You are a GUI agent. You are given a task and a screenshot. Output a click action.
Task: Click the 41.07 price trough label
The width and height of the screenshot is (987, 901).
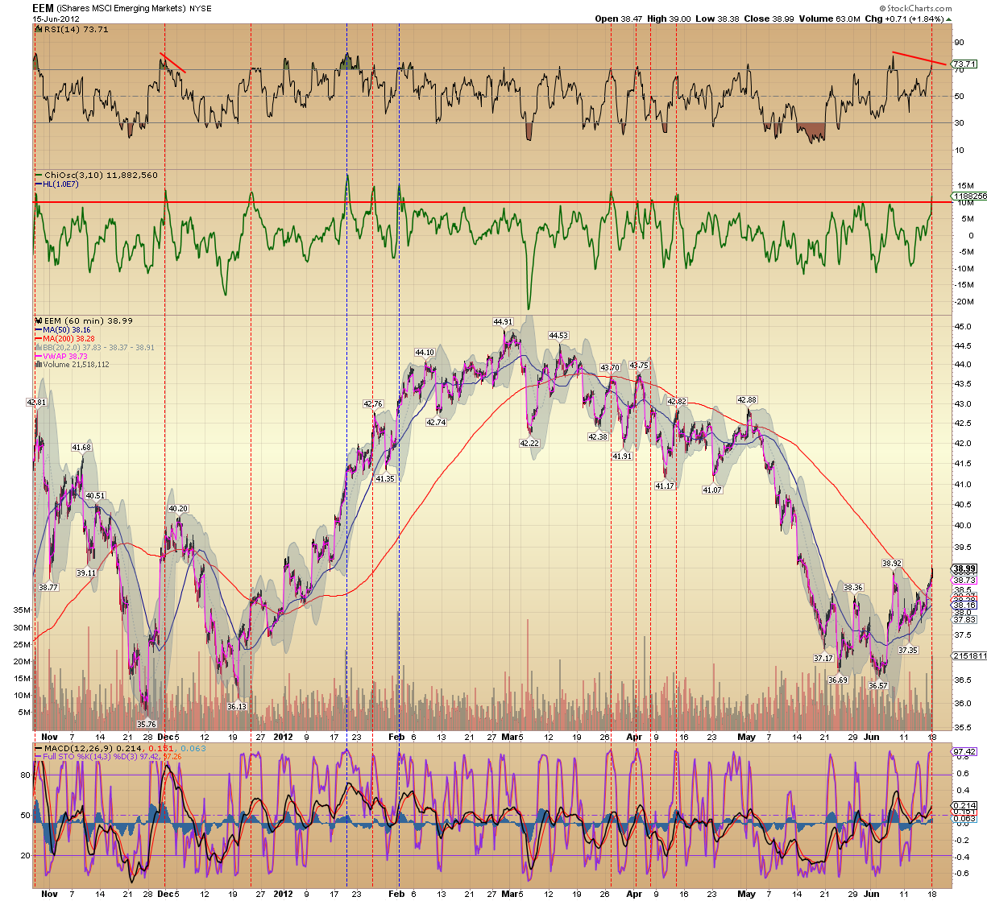click(x=712, y=490)
